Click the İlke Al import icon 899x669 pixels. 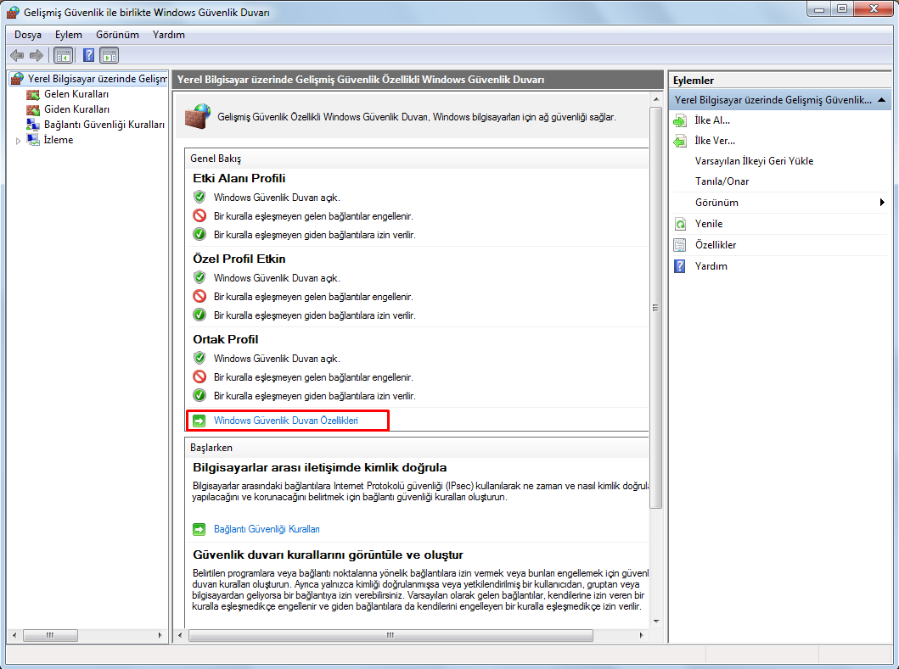(x=680, y=120)
